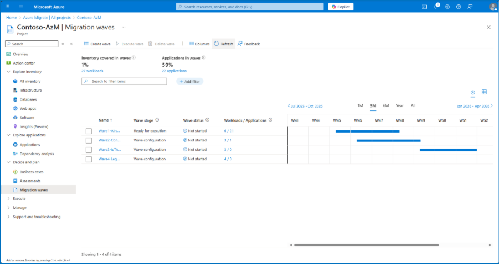Click Wave3 timeline bar in Gantt chart
The width and height of the screenshot is (500, 264).
(x=448, y=150)
